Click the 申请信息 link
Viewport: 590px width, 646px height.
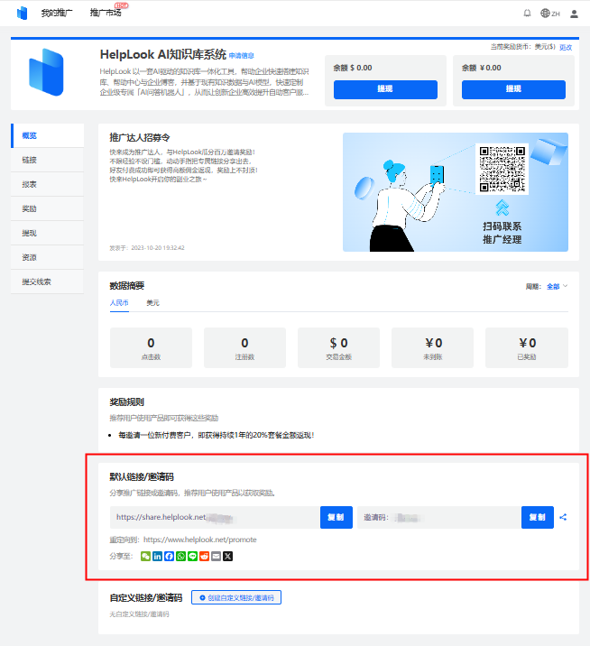point(242,56)
